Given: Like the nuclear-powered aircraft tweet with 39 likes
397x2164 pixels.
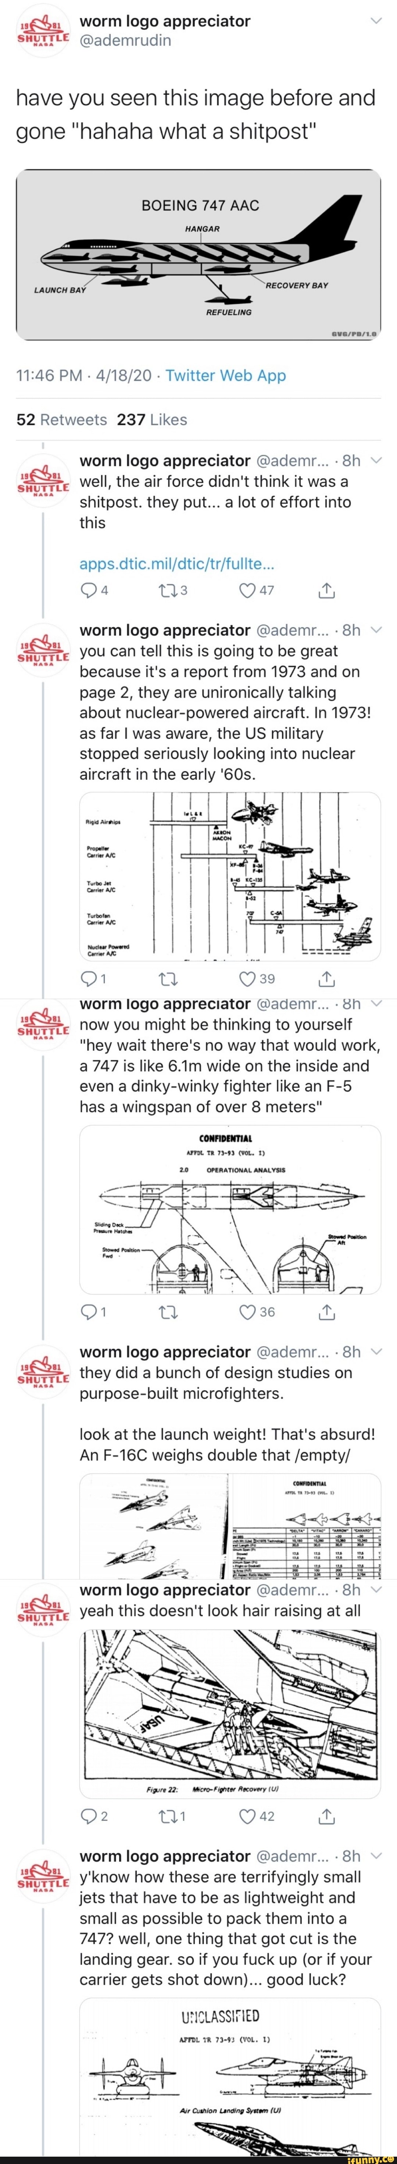Looking at the screenshot, I should coord(256,979).
